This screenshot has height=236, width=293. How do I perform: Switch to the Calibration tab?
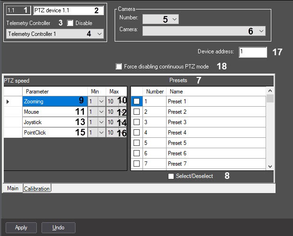37,189
